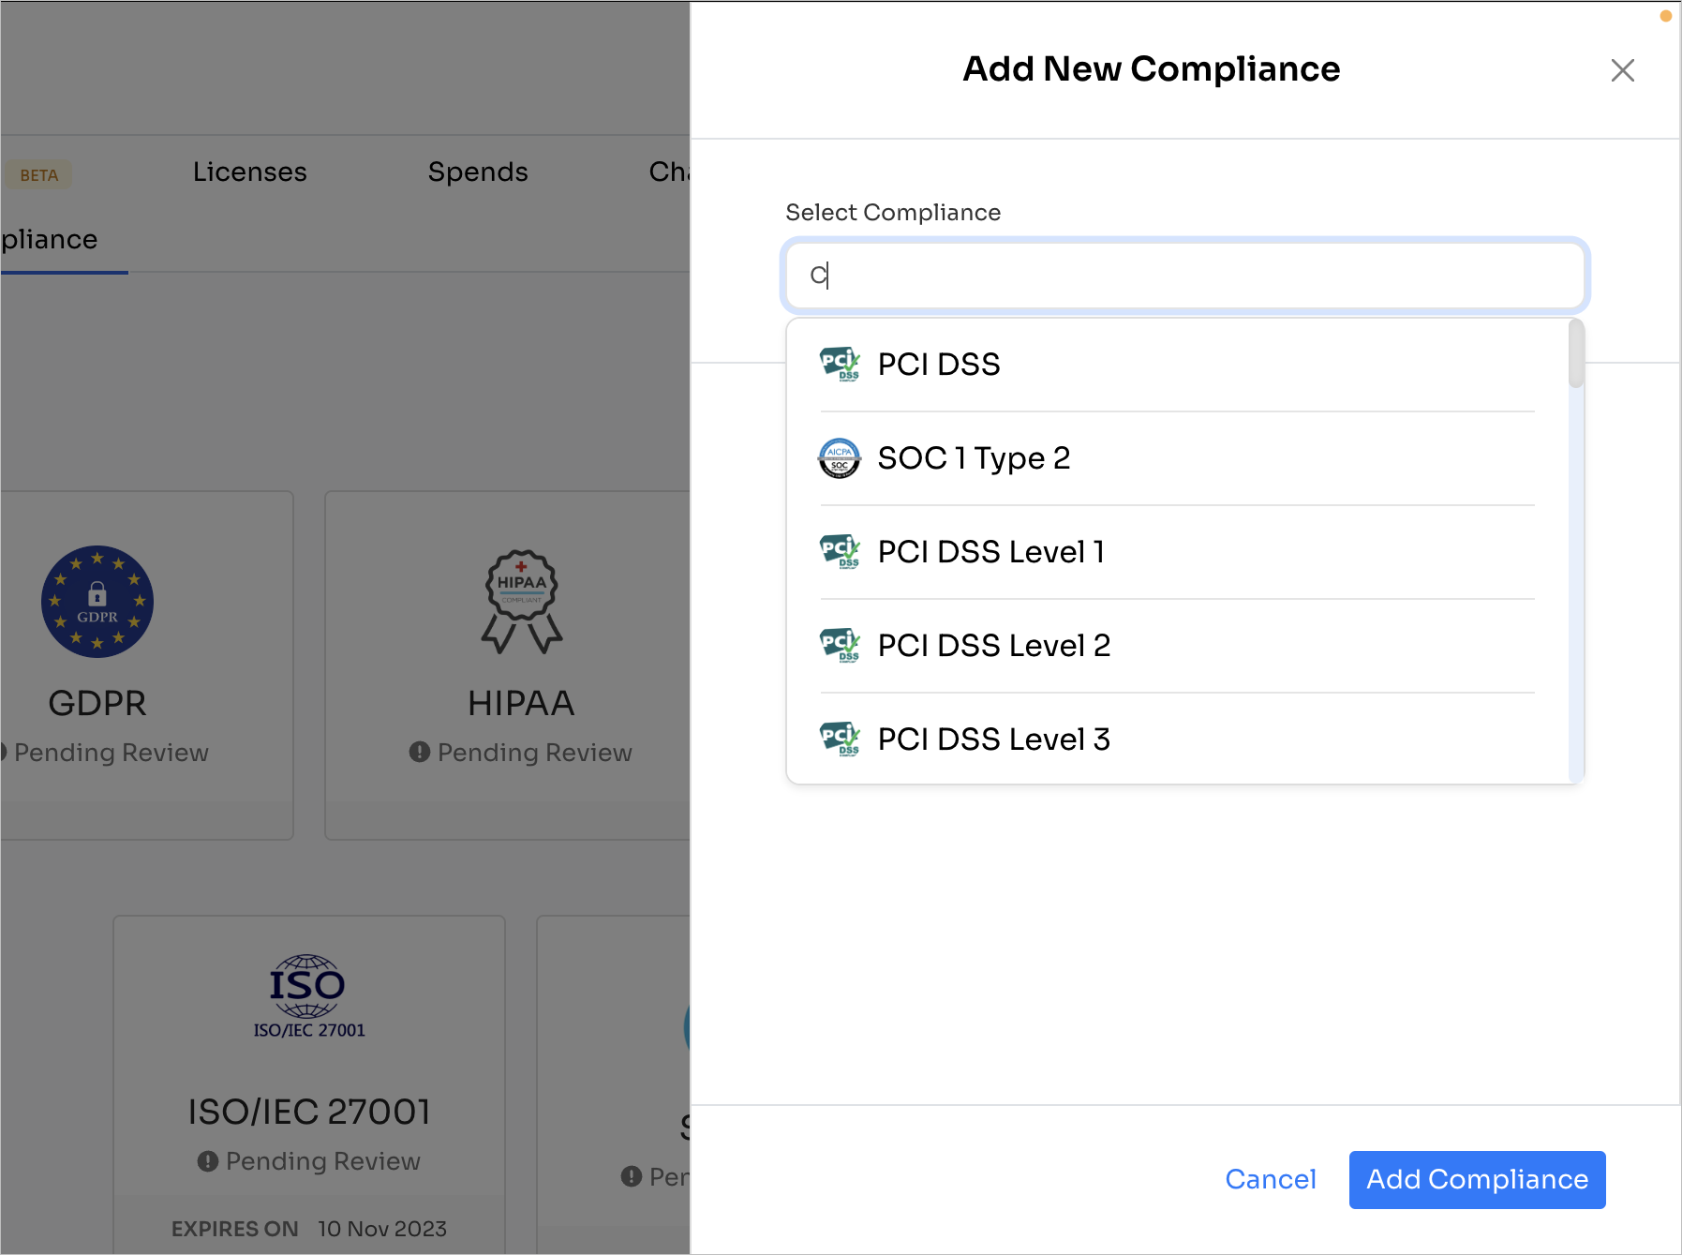Screen dimensions: 1682x1255
Task: Click Pending Review status under GDPR
Action: (x=112, y=753)
